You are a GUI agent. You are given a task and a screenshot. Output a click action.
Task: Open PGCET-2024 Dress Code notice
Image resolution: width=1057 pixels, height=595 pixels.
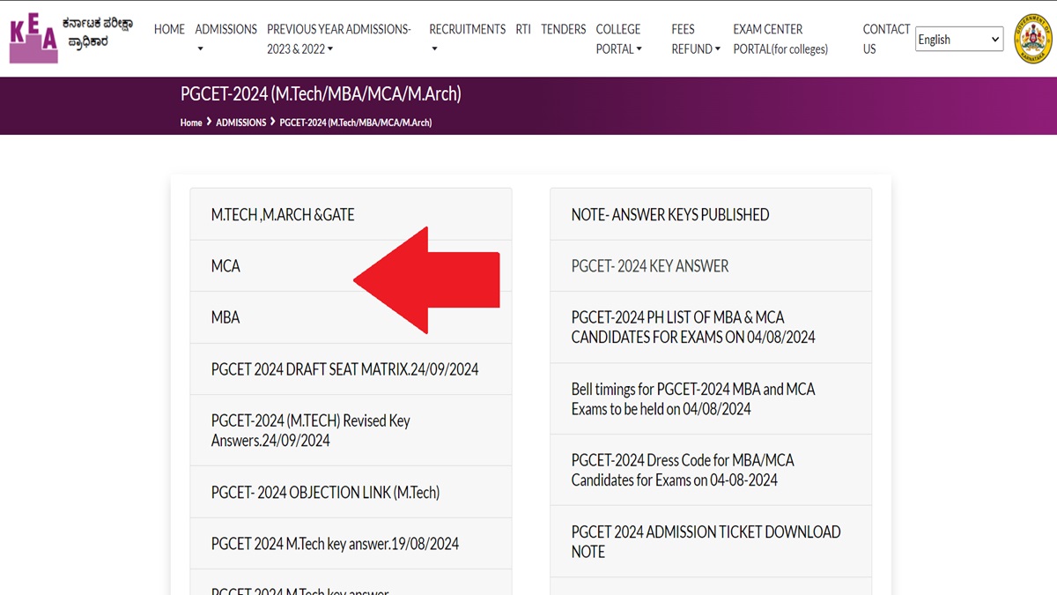coord(711,470)
